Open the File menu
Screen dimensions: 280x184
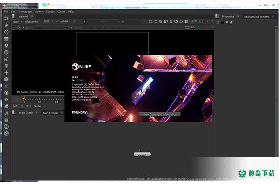pyautogui.click(x=6, y=12)
